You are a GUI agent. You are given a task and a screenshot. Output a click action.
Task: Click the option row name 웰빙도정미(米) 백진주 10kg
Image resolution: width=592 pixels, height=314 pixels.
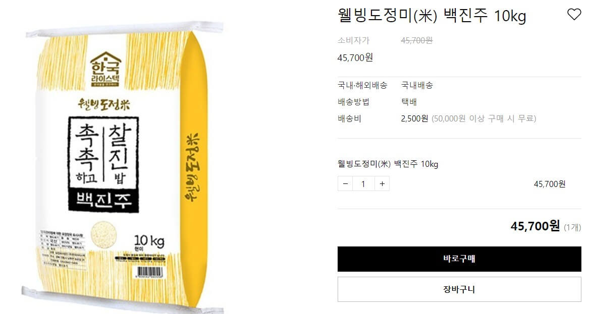pos(388,164)
